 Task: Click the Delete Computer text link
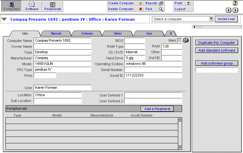[121, 9]
